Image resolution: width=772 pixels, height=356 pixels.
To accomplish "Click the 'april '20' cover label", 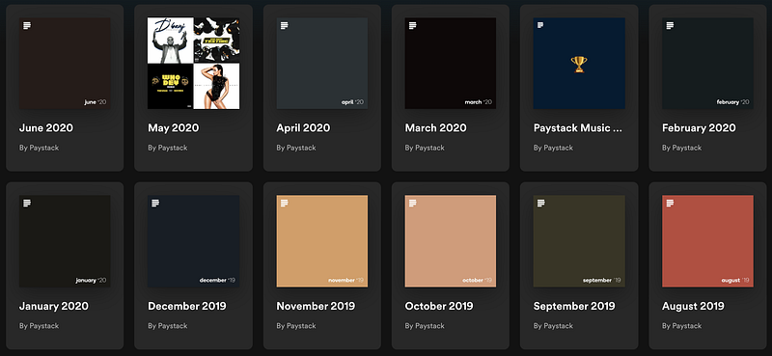I will click(352, 102).
